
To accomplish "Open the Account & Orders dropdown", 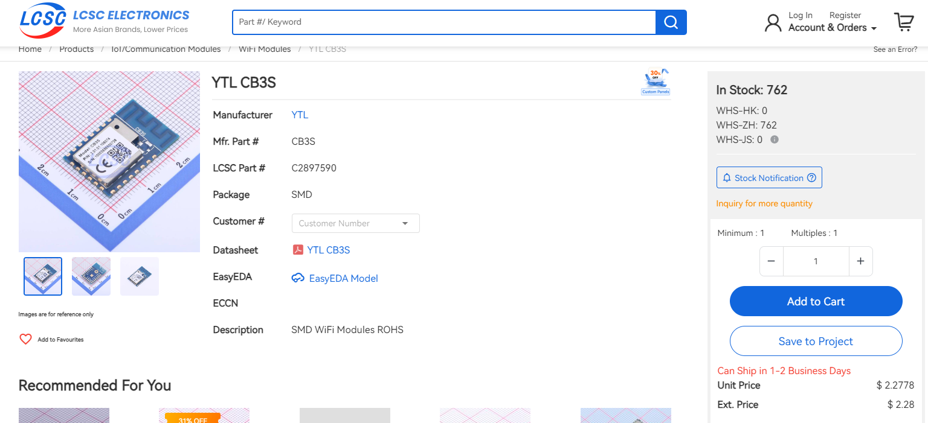I will pos(832,28).
